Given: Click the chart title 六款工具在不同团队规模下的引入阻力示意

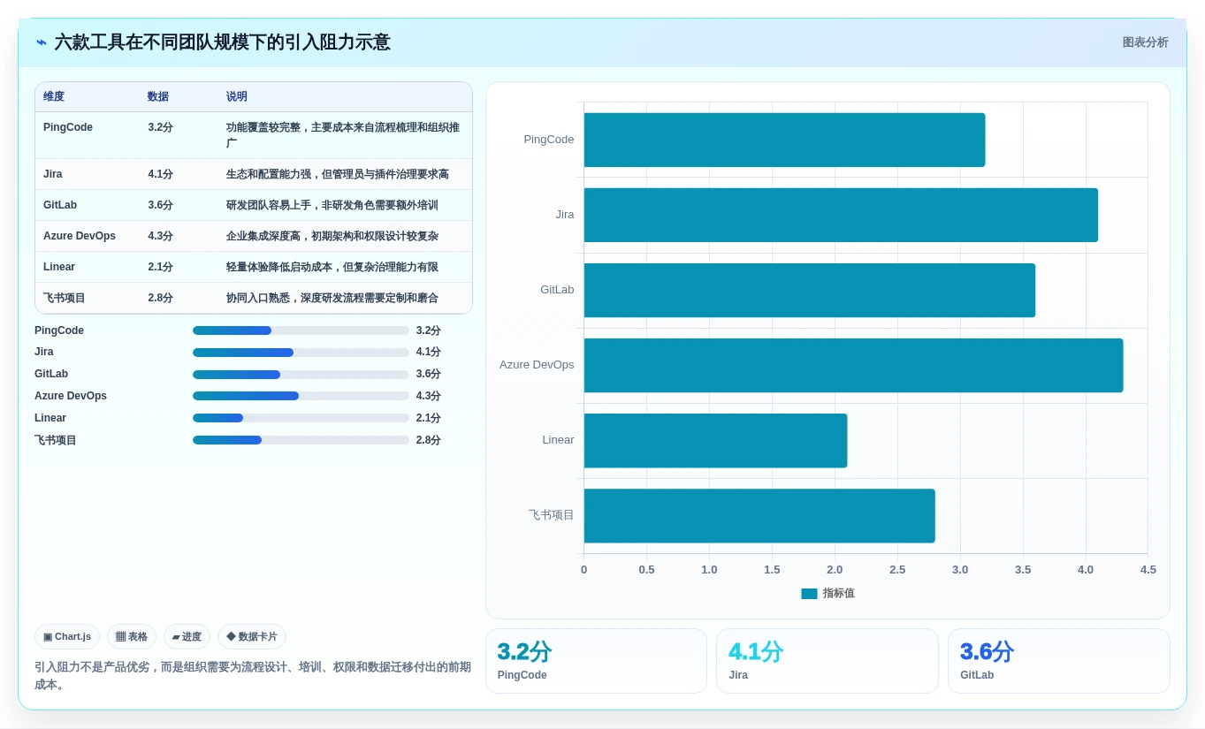Looking at the screenshot, I should [222, 42].
